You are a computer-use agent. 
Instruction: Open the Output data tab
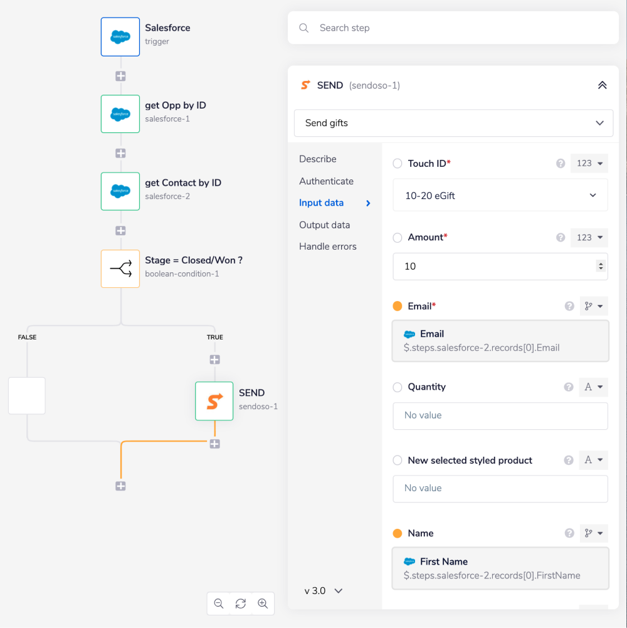324,225
